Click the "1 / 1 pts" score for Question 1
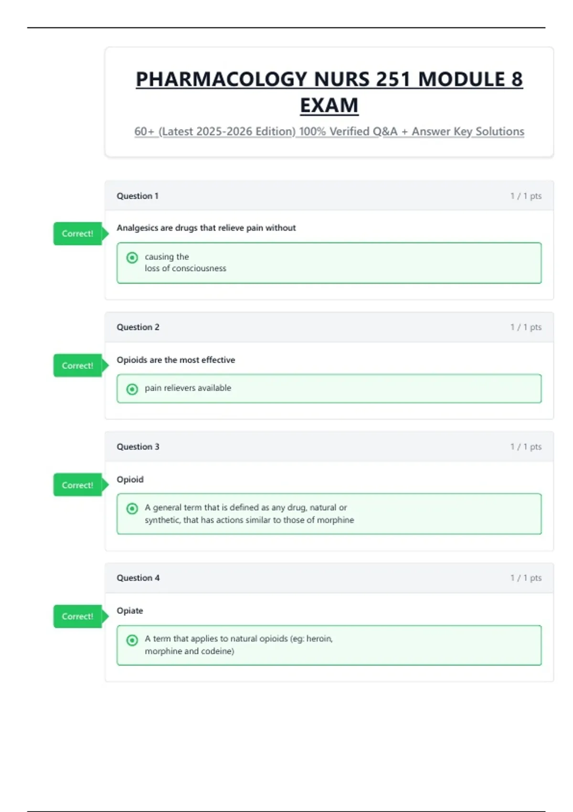Image resolution: width=573 pixels, height=812 pixels. 526,196
